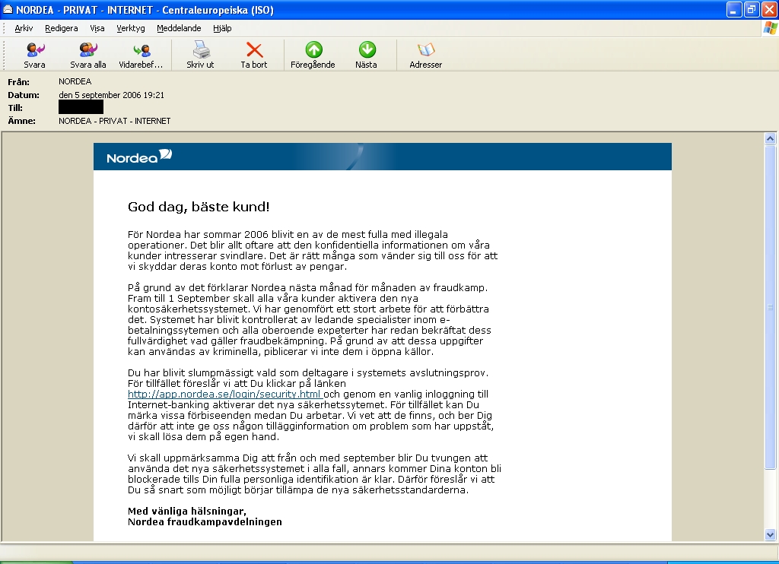Open the Arkiv menu
The height and width of the screenshot is (564, 779).
[24, 28]
